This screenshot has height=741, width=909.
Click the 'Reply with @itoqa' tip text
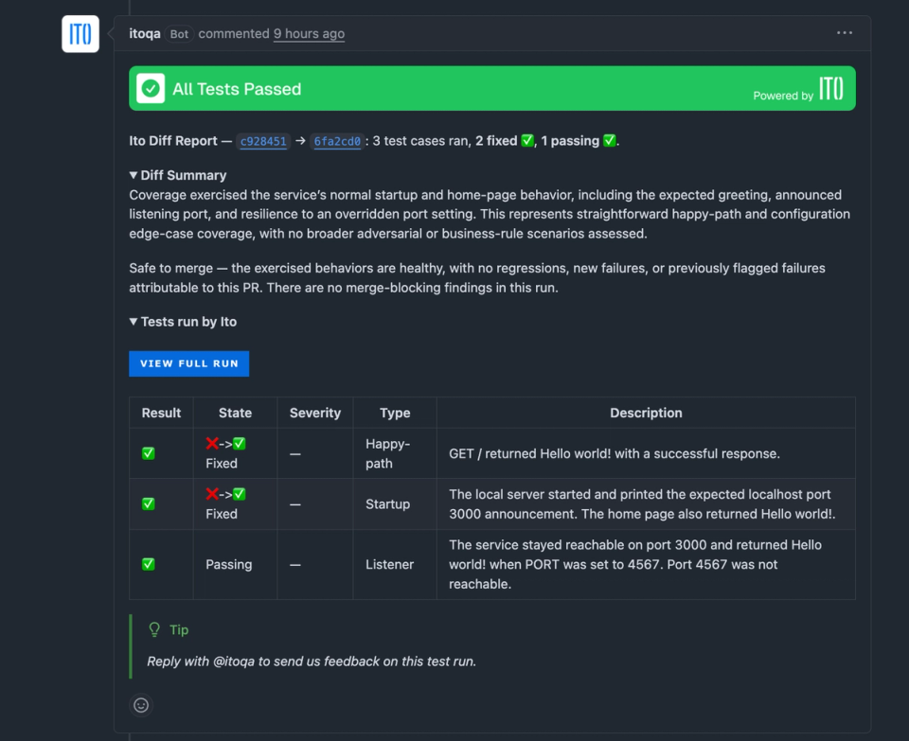[312, 662]
